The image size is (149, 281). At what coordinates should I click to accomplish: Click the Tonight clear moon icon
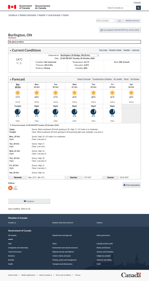18,112
